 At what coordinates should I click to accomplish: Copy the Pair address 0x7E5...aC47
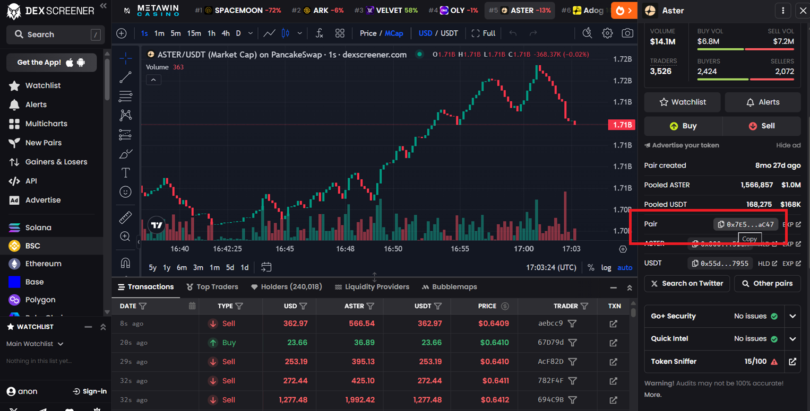[746, 224]
